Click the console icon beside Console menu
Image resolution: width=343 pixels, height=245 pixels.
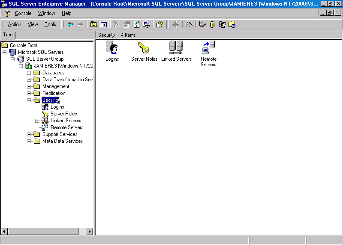coord(8,13)
